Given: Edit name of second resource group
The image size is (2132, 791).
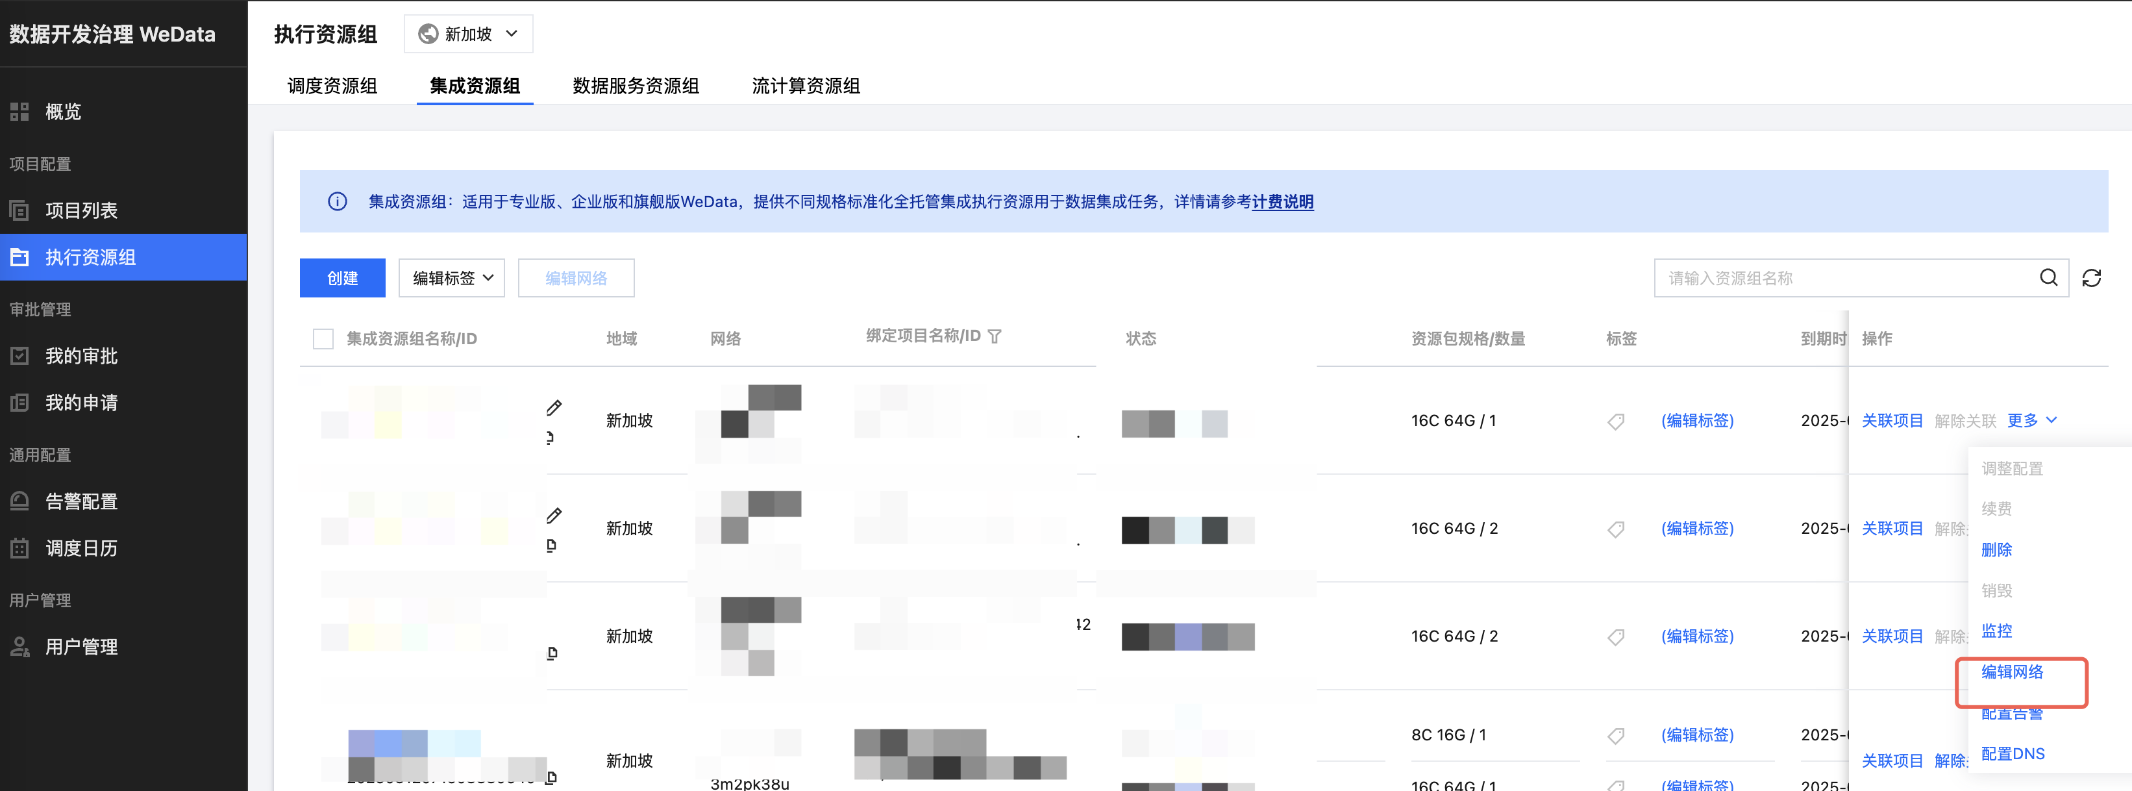Looking at the screenshot, I should [x=554, y=515].
